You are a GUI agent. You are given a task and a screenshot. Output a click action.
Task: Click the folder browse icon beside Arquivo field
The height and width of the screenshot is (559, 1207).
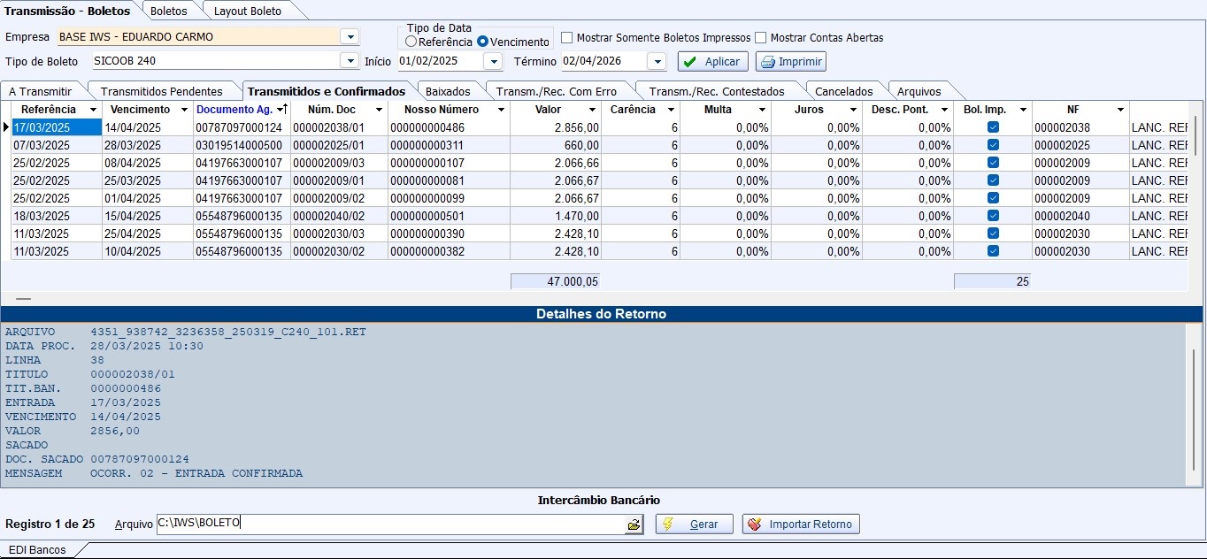634,525
